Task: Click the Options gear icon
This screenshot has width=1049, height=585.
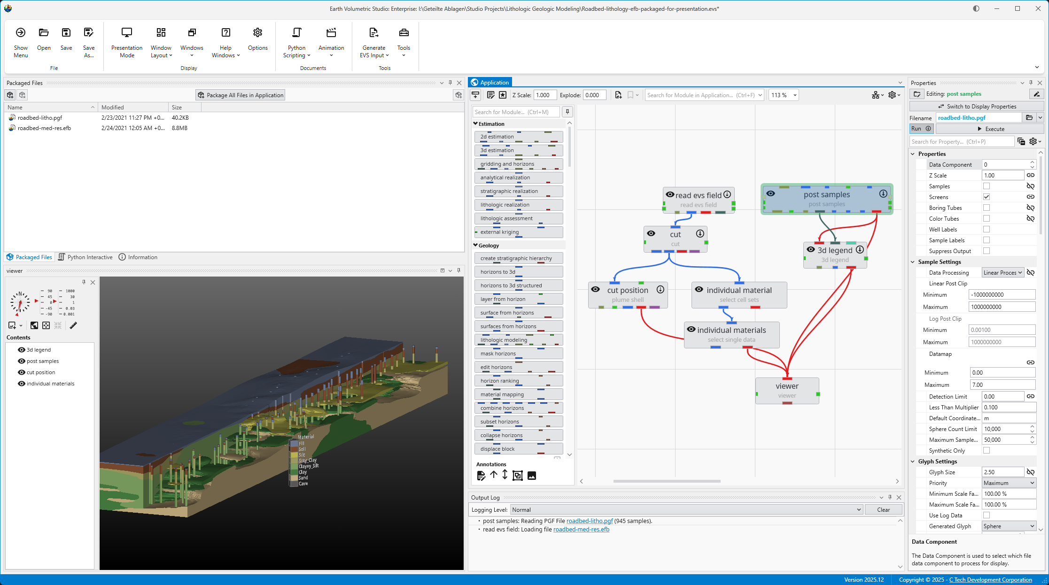Action: (257, 33)
